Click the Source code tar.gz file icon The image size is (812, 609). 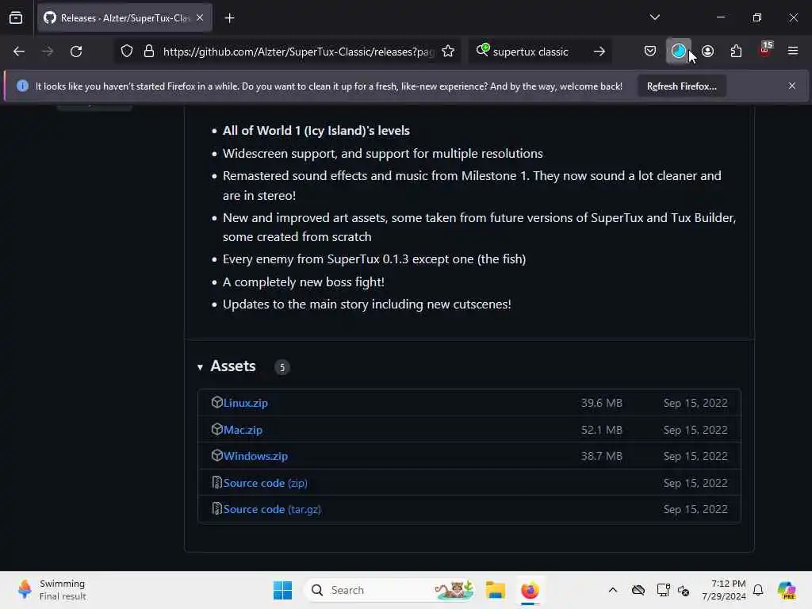(217, 509)
